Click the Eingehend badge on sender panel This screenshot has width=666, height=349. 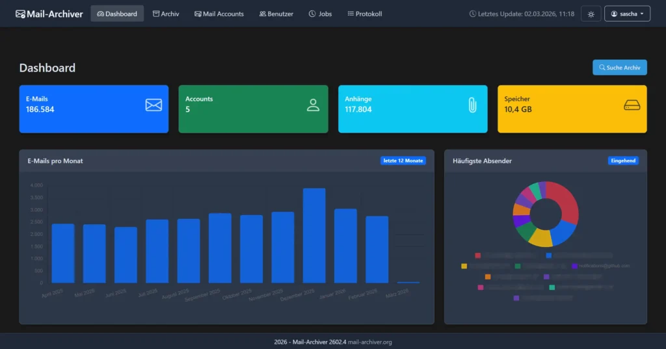[624, 161]
